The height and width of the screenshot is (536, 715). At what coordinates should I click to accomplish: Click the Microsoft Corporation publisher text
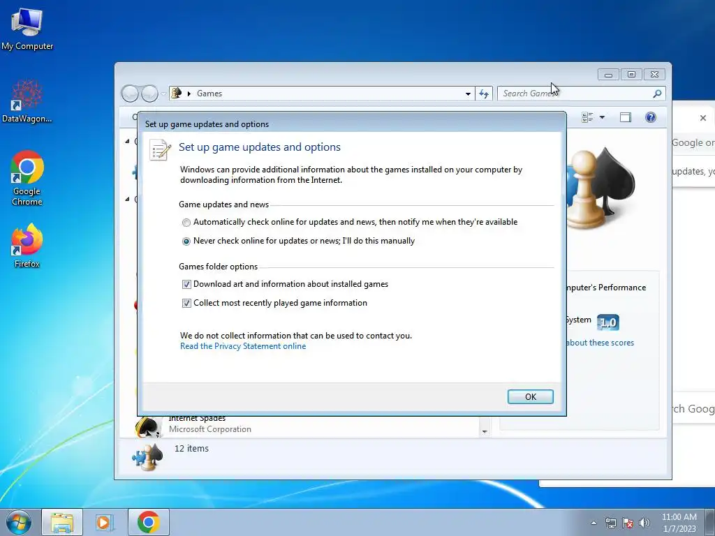coord(209,429)
